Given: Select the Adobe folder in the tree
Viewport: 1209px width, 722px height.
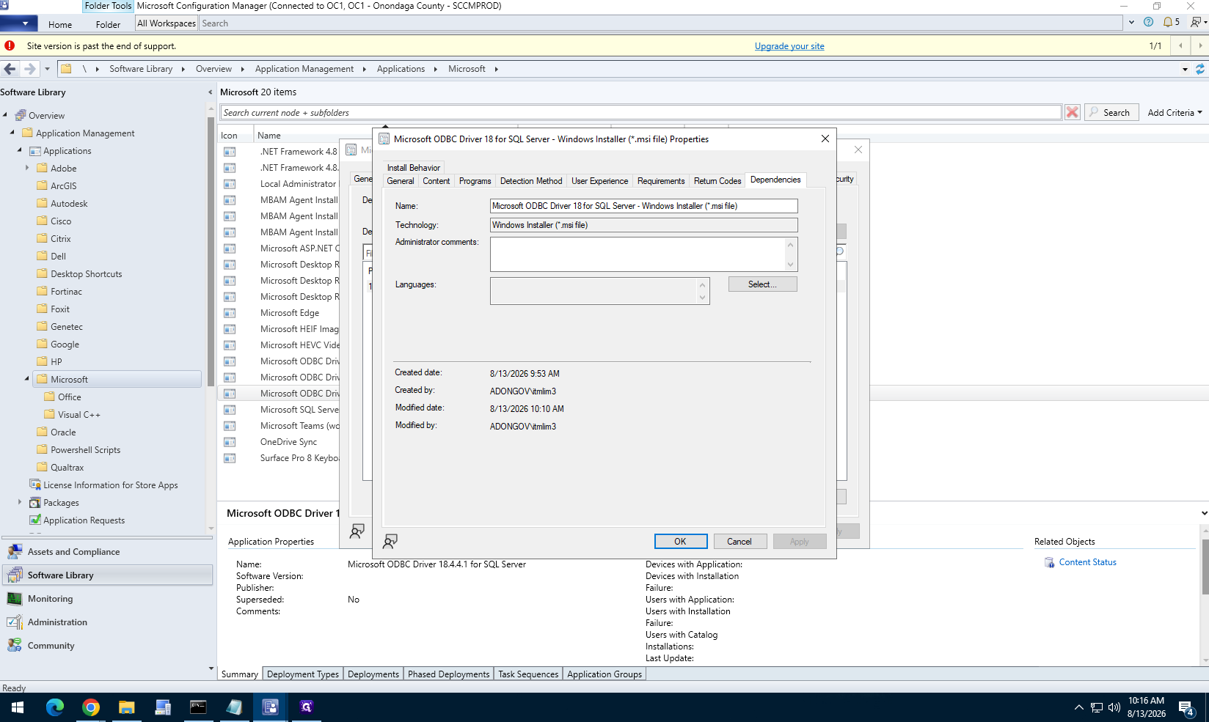Looking at the screenshot, I should pos(63,169).
